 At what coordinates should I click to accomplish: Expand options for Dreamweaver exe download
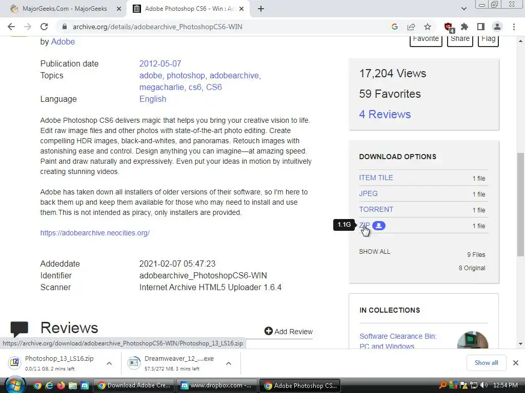[x=229, y=363]
